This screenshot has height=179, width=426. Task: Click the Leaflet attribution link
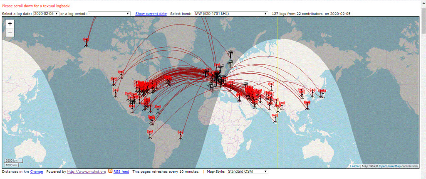[x=354, y=166]
